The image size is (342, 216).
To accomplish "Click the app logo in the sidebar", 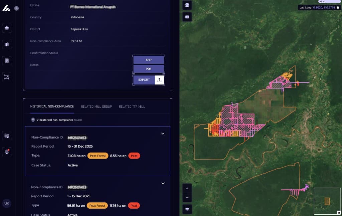I will pyautogui.click(x=6, y=8).
